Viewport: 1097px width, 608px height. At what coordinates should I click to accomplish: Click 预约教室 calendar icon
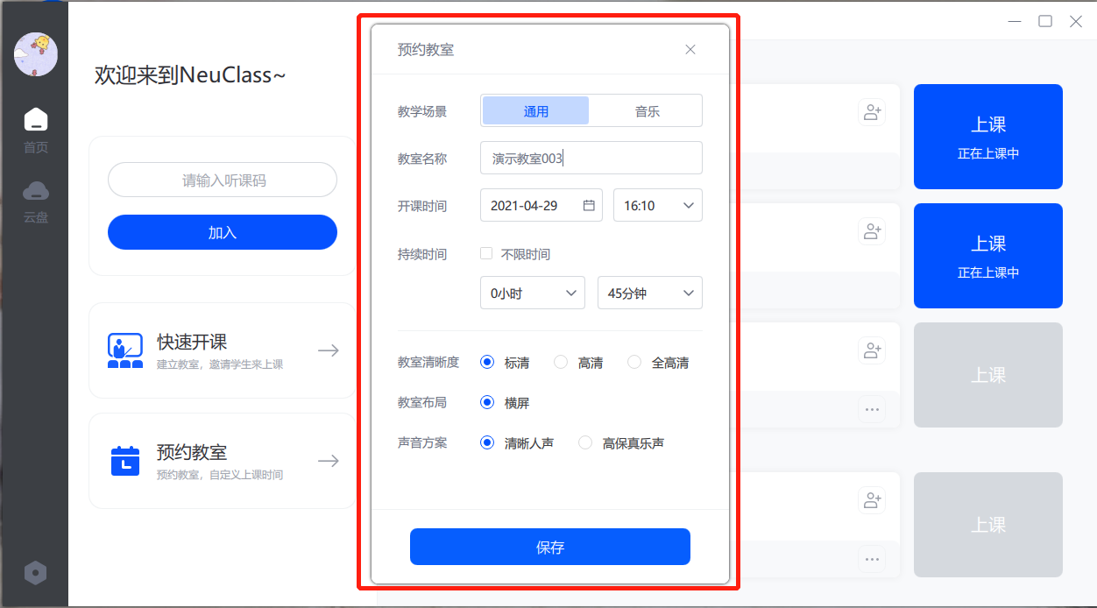pyautogui.click(x=125, y=461)
